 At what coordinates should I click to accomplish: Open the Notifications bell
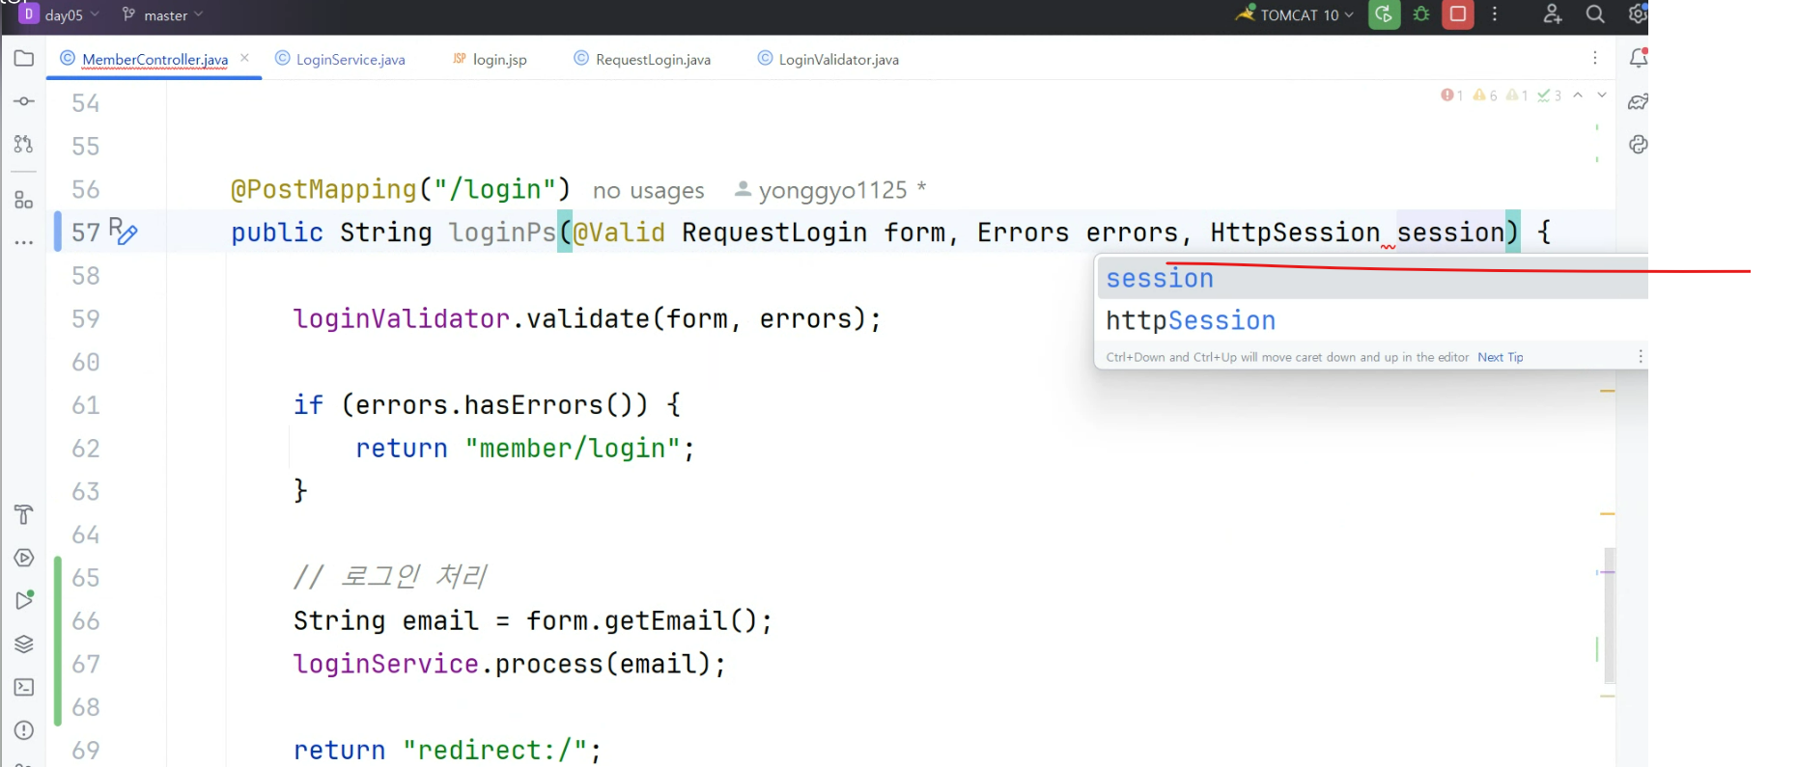point(1638,58)
